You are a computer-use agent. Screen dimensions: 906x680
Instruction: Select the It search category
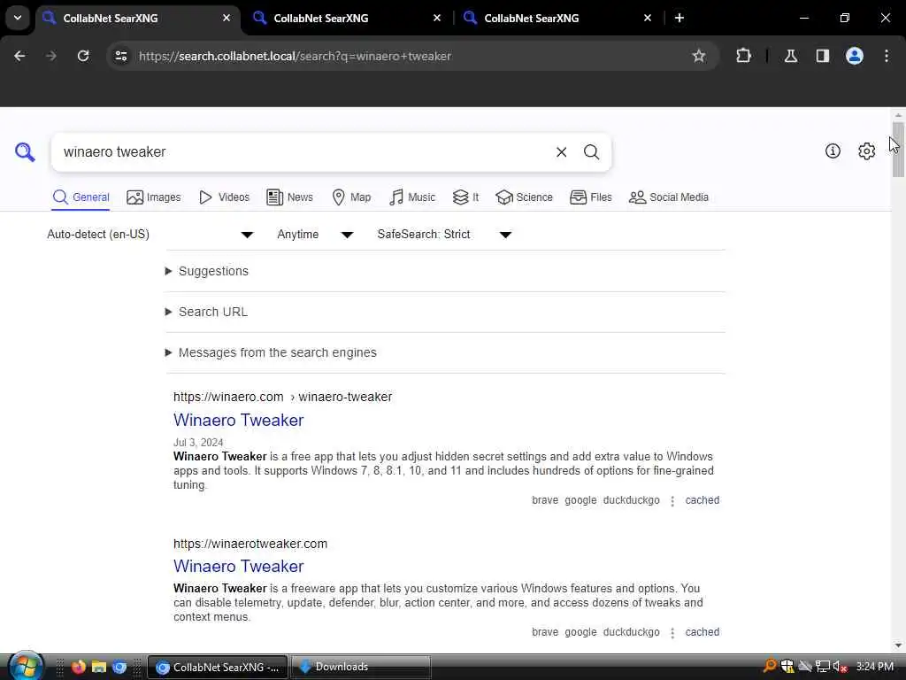coord(465,197)
